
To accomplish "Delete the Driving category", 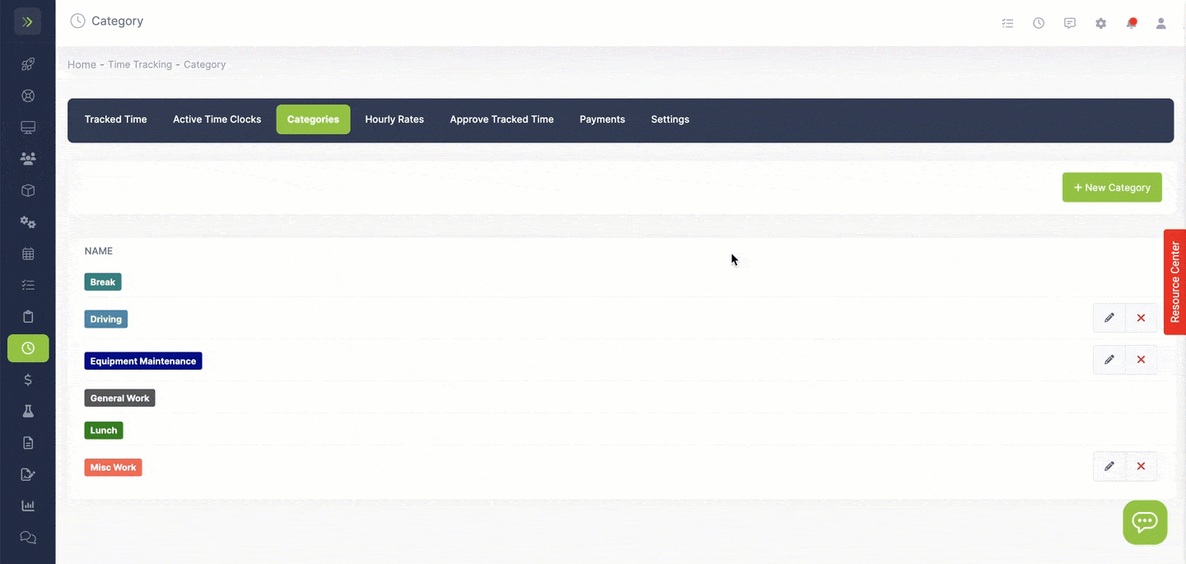I will 1141,318.
